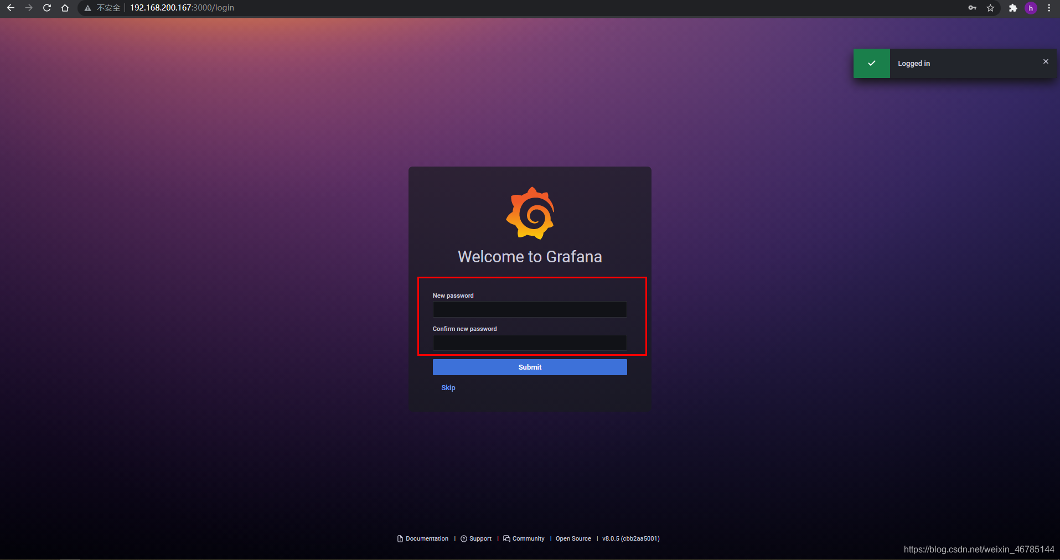Screen dimensions: 1060x560
Task: Open the extensions puzzle icon
Action: 1013,8
